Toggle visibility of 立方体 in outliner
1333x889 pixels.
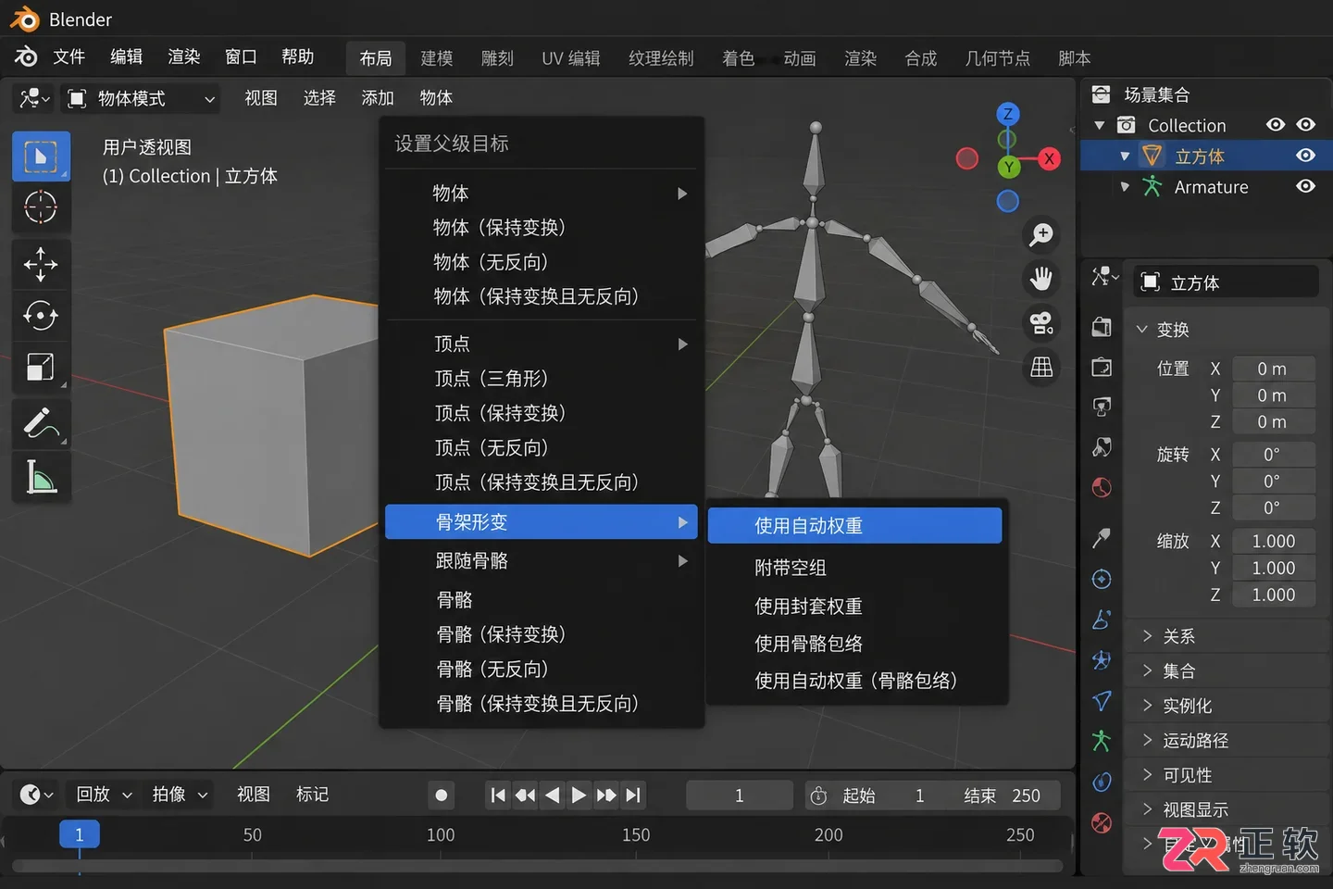click(1305, 156)
